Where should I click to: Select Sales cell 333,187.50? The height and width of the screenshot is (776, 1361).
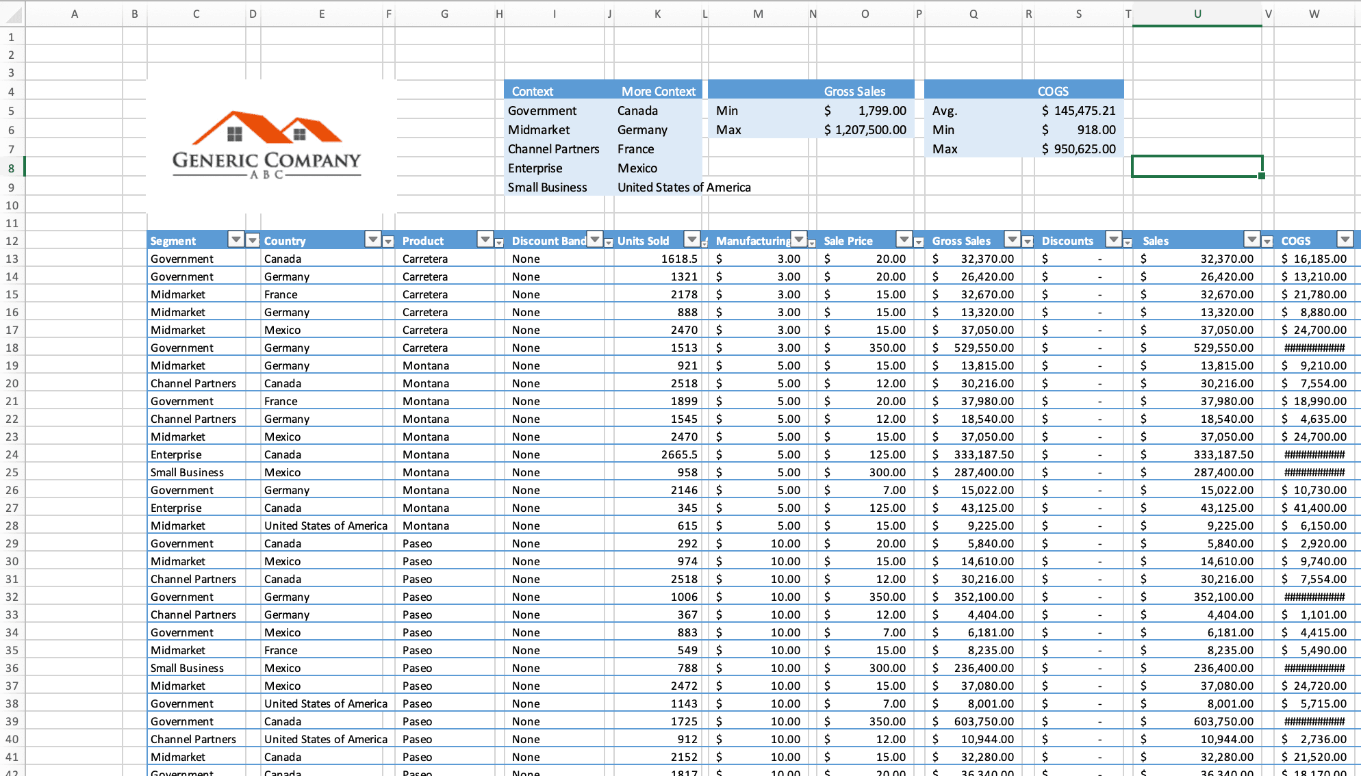[1197, 454]
